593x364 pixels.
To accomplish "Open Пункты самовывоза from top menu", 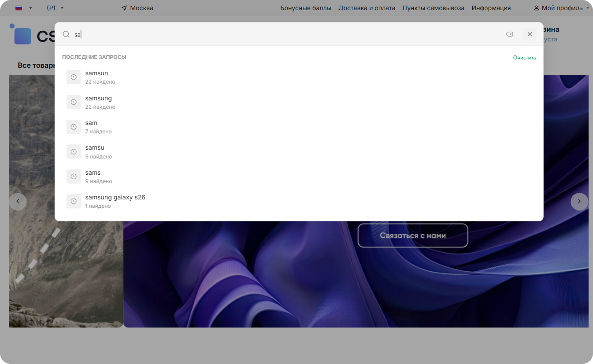I will pyautogui.click(x=433, y=8).
